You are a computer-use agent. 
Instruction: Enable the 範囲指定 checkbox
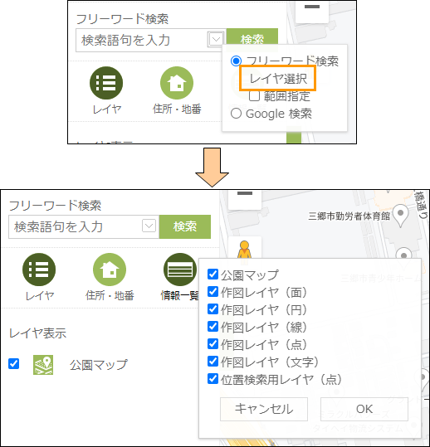pos(254,96)
